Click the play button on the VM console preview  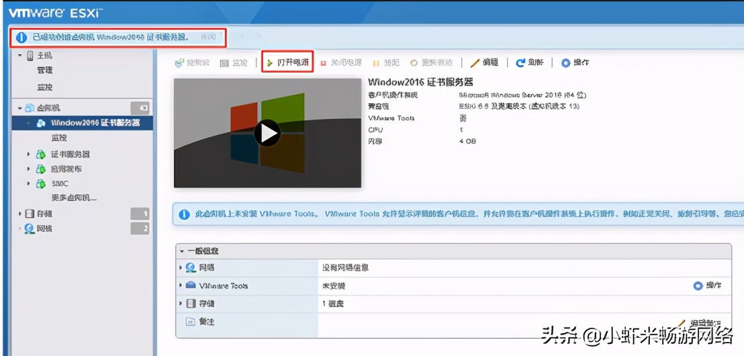(x=267, y=133)
